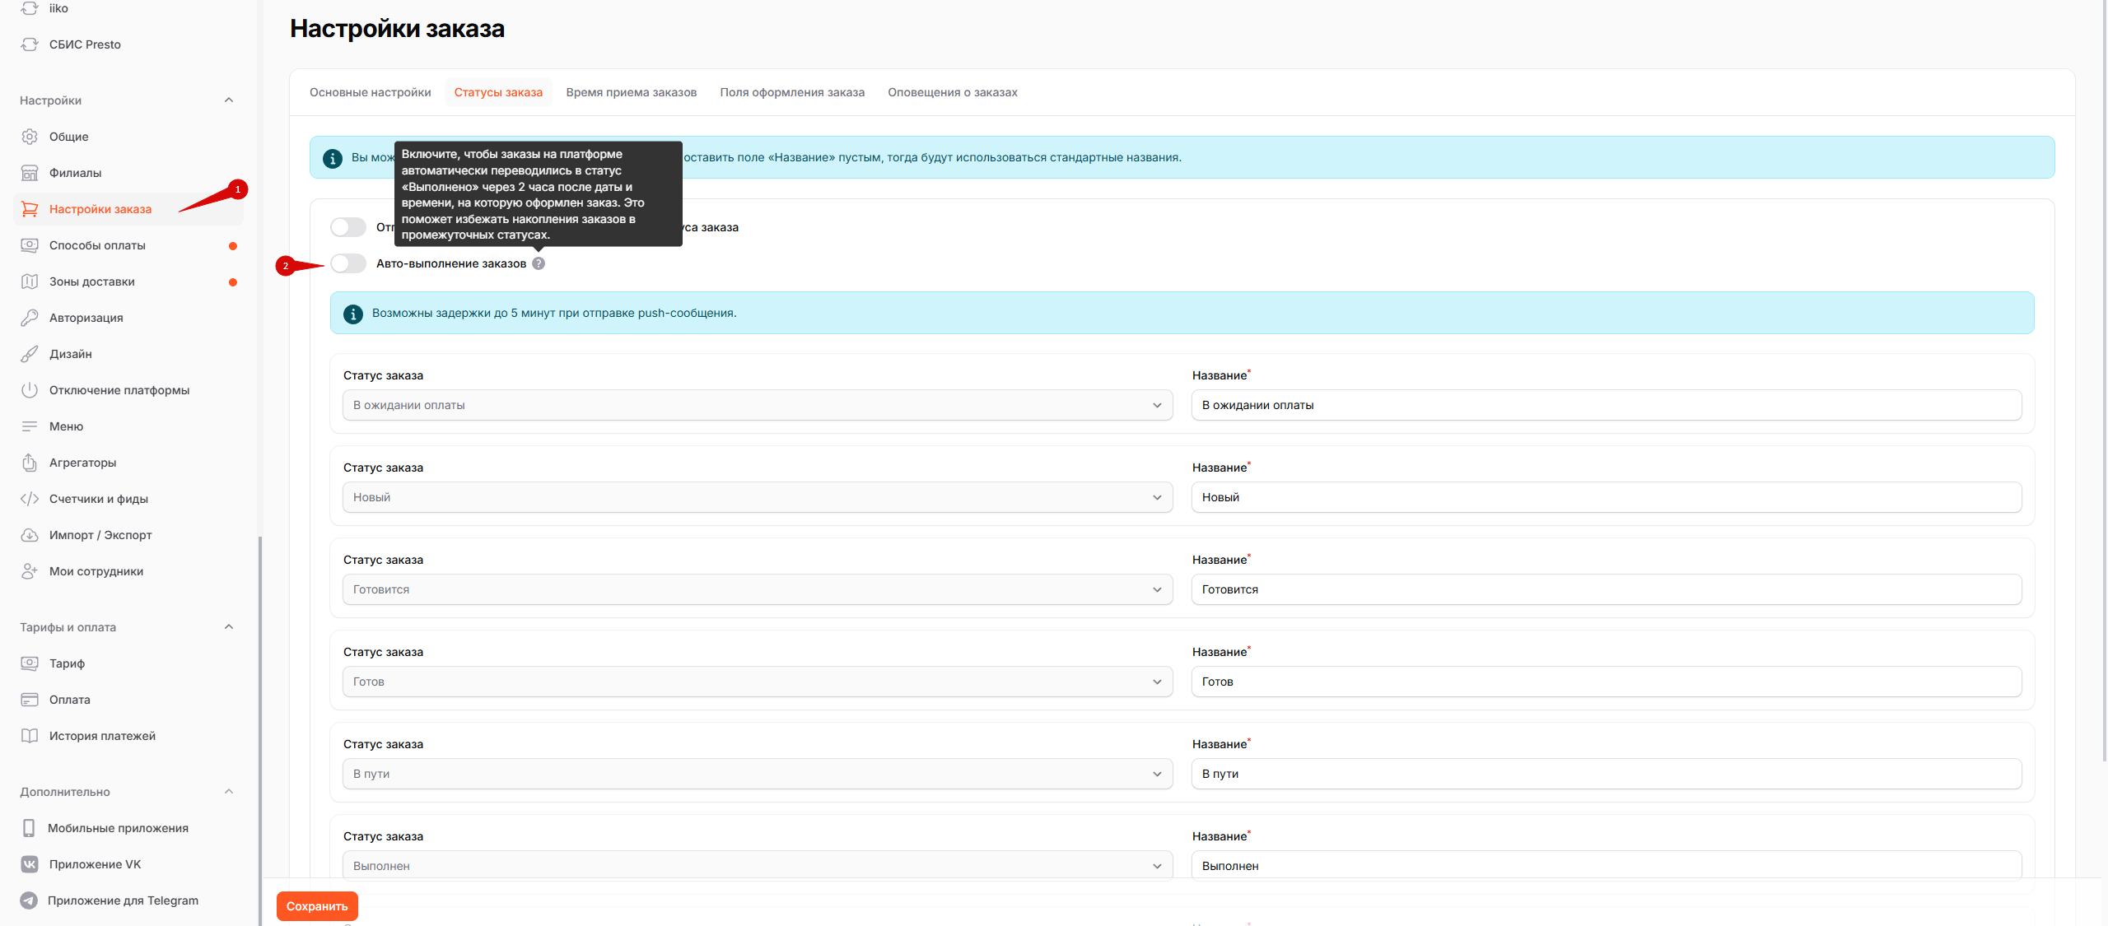Open the Готов status dropdown
The image size is (2108, 926).
point(758,682)
